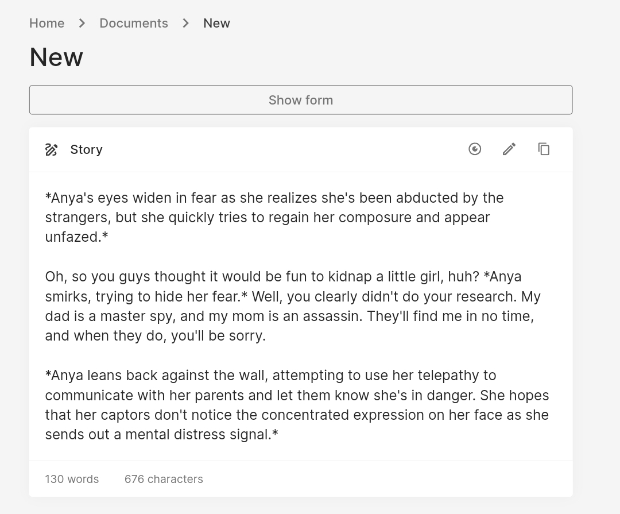This screenshot has width=620, height=514.
Task: Click the large New page heading
Action: [x=56, y=57]
